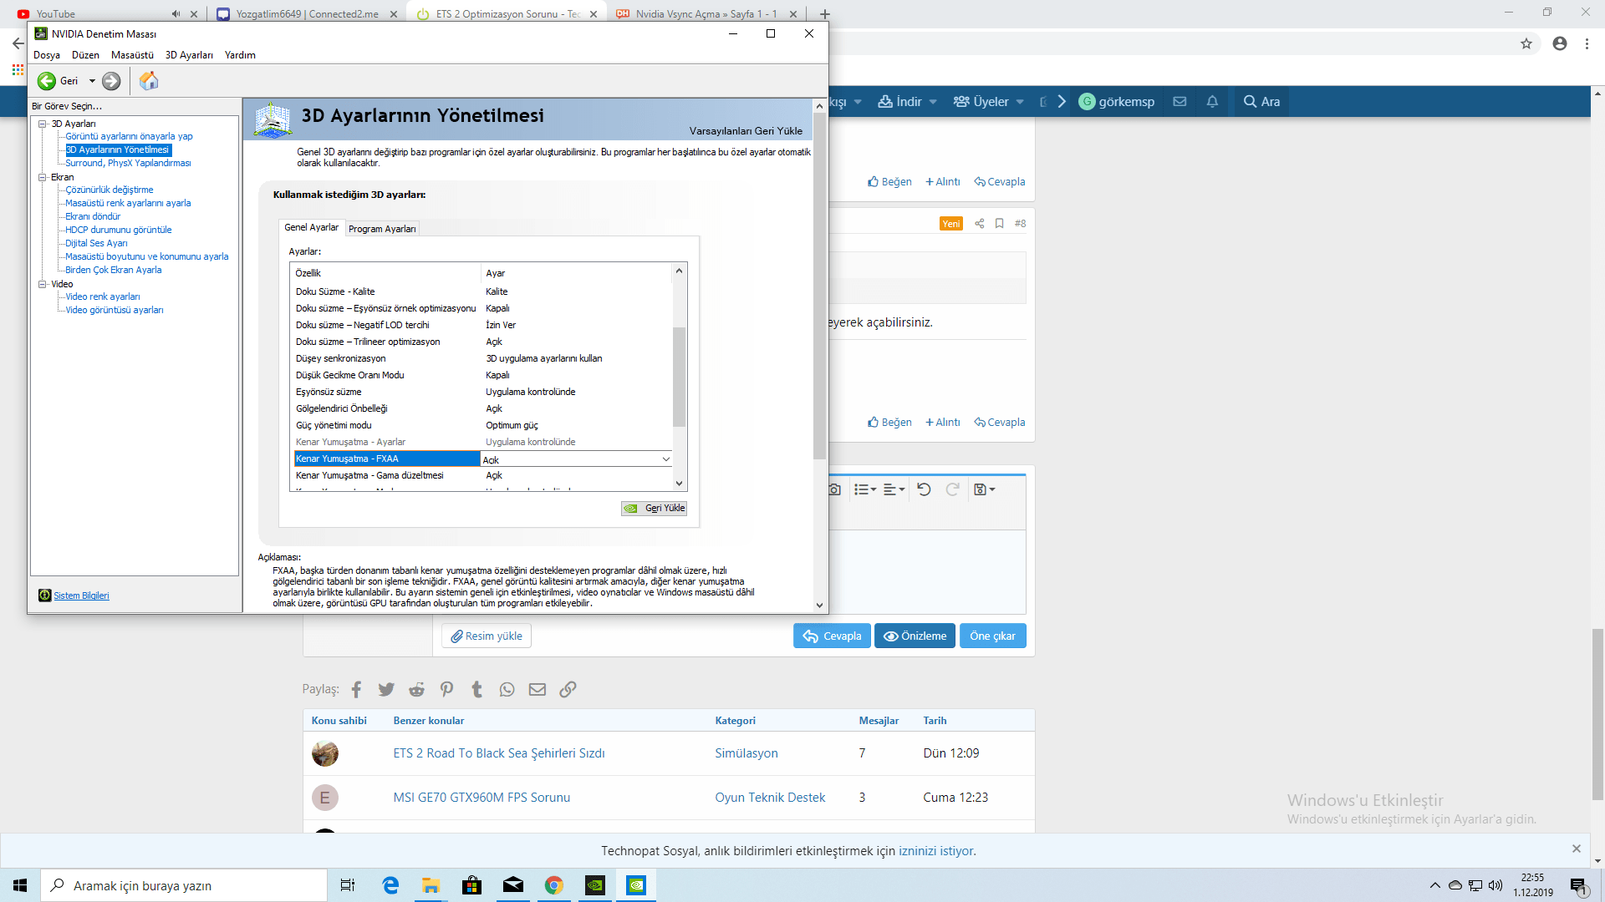Click the Facebook share icon
The width and height of the screenshot is (1605, 902).
click(356, 689)
